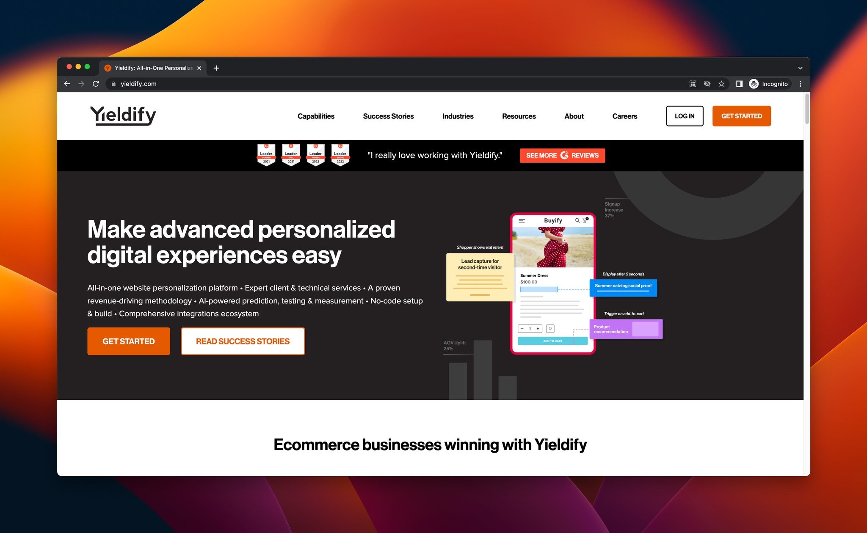Open the Capabilities navigation menu item
This screenshot has height=533, width=867.
pyautogui.click(x=316, y=115)
